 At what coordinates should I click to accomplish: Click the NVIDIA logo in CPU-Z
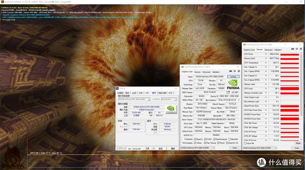pos(171,109)
